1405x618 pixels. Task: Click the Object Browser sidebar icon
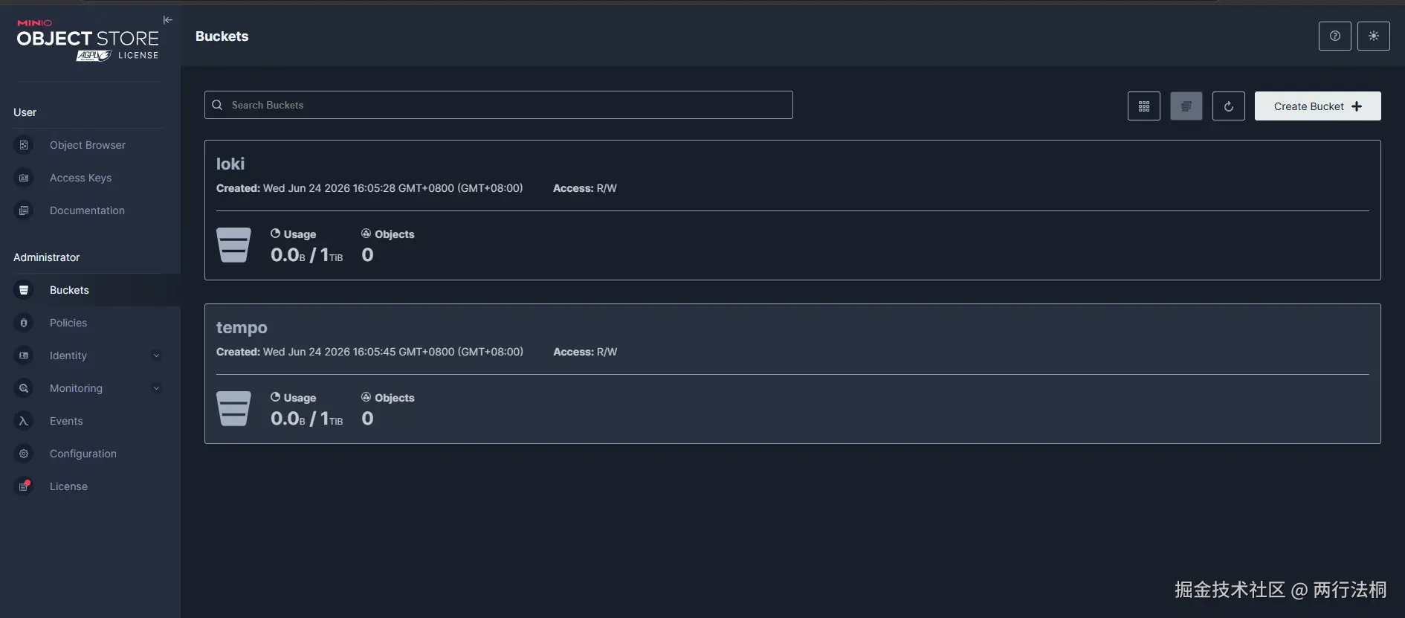click(x=24, y=145)
